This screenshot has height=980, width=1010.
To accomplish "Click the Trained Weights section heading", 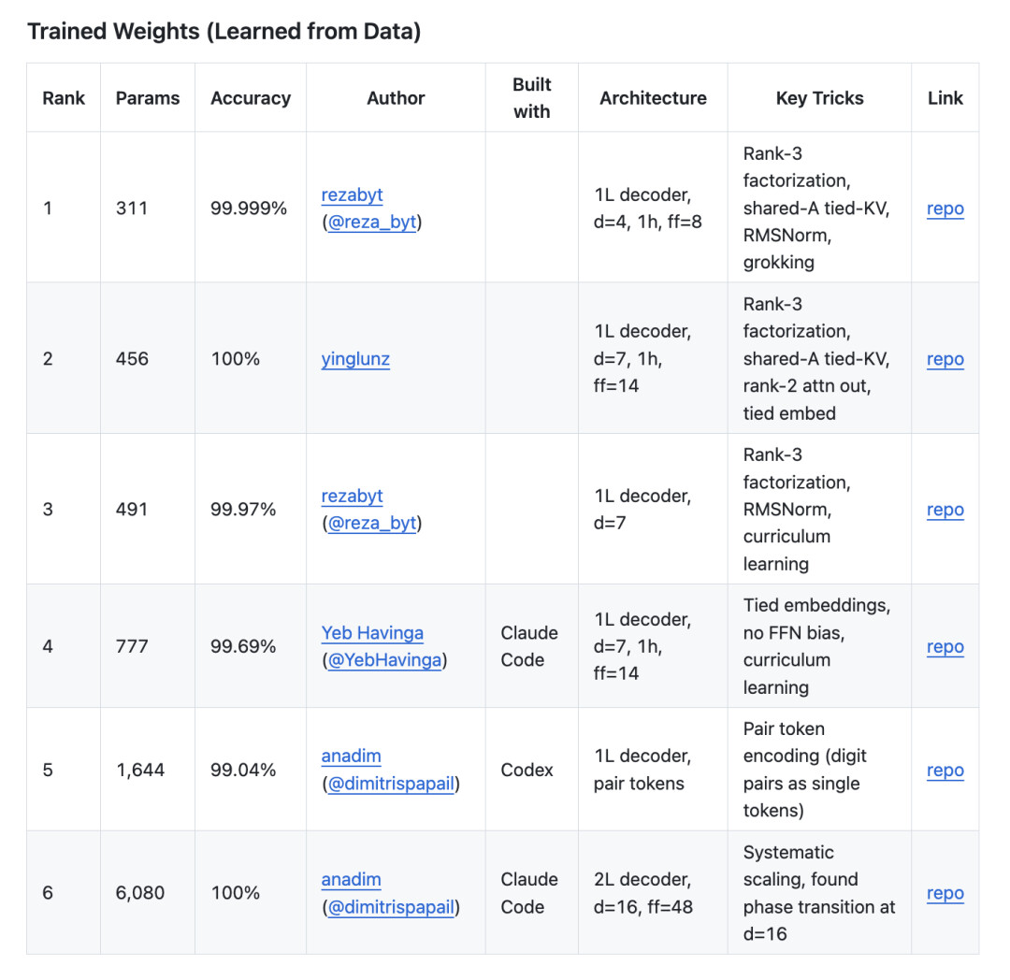I will point(224,31).
